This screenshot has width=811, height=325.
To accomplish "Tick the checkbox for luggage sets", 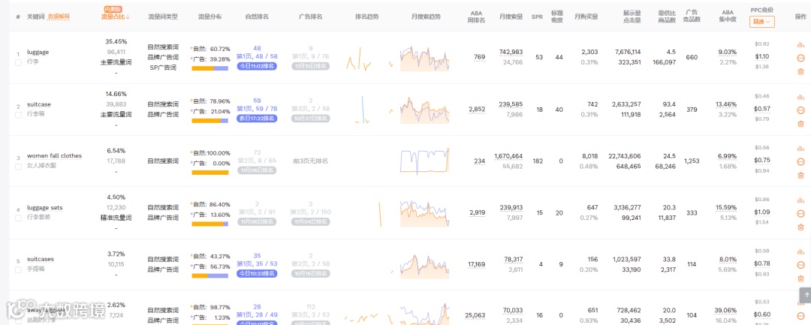I will pos(18,218).
